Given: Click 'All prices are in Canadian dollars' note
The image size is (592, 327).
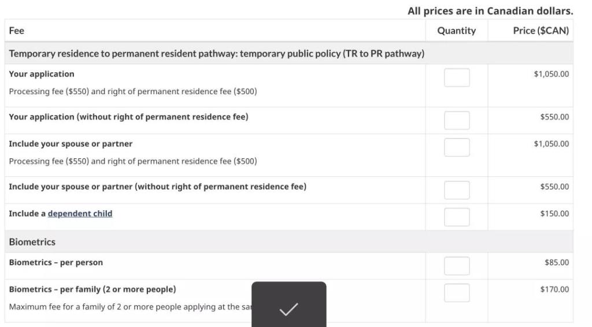Looking at the screenshot, I should [x=490, y=11].
